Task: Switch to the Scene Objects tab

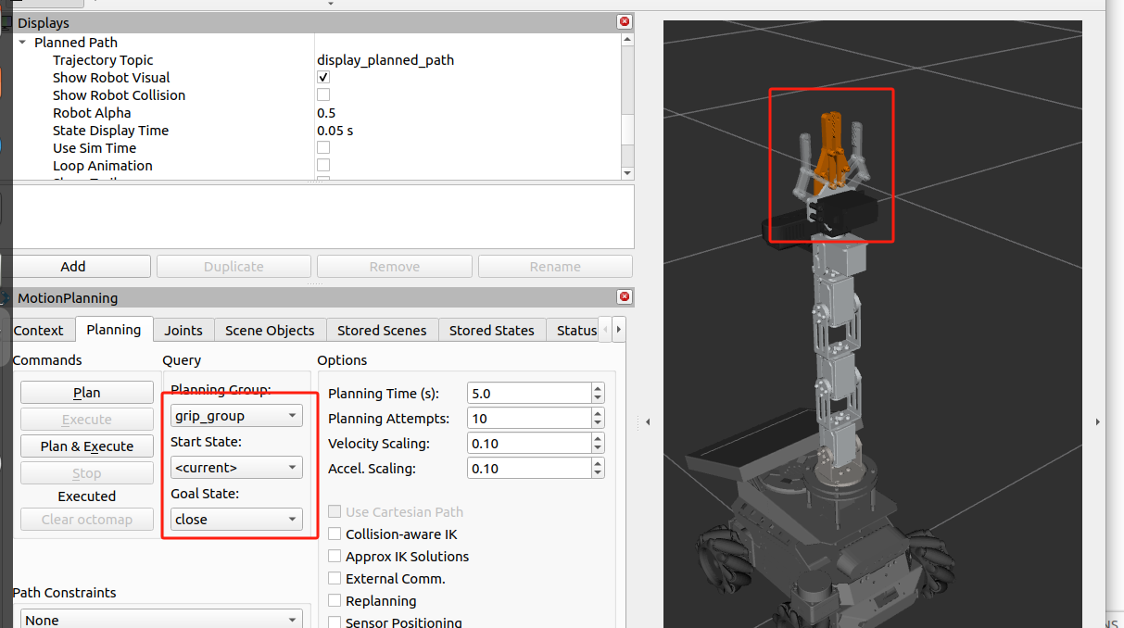Action: 270,330
